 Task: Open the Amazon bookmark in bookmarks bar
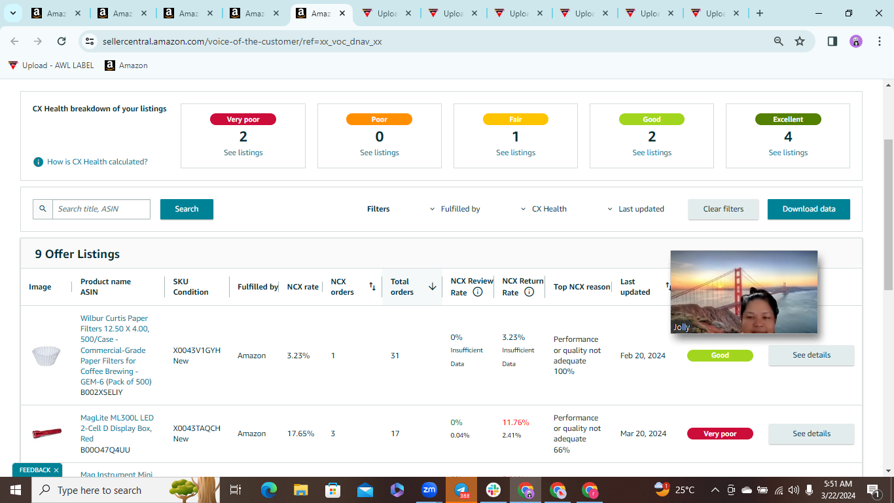pyautogui.click(x=126, y=65)
